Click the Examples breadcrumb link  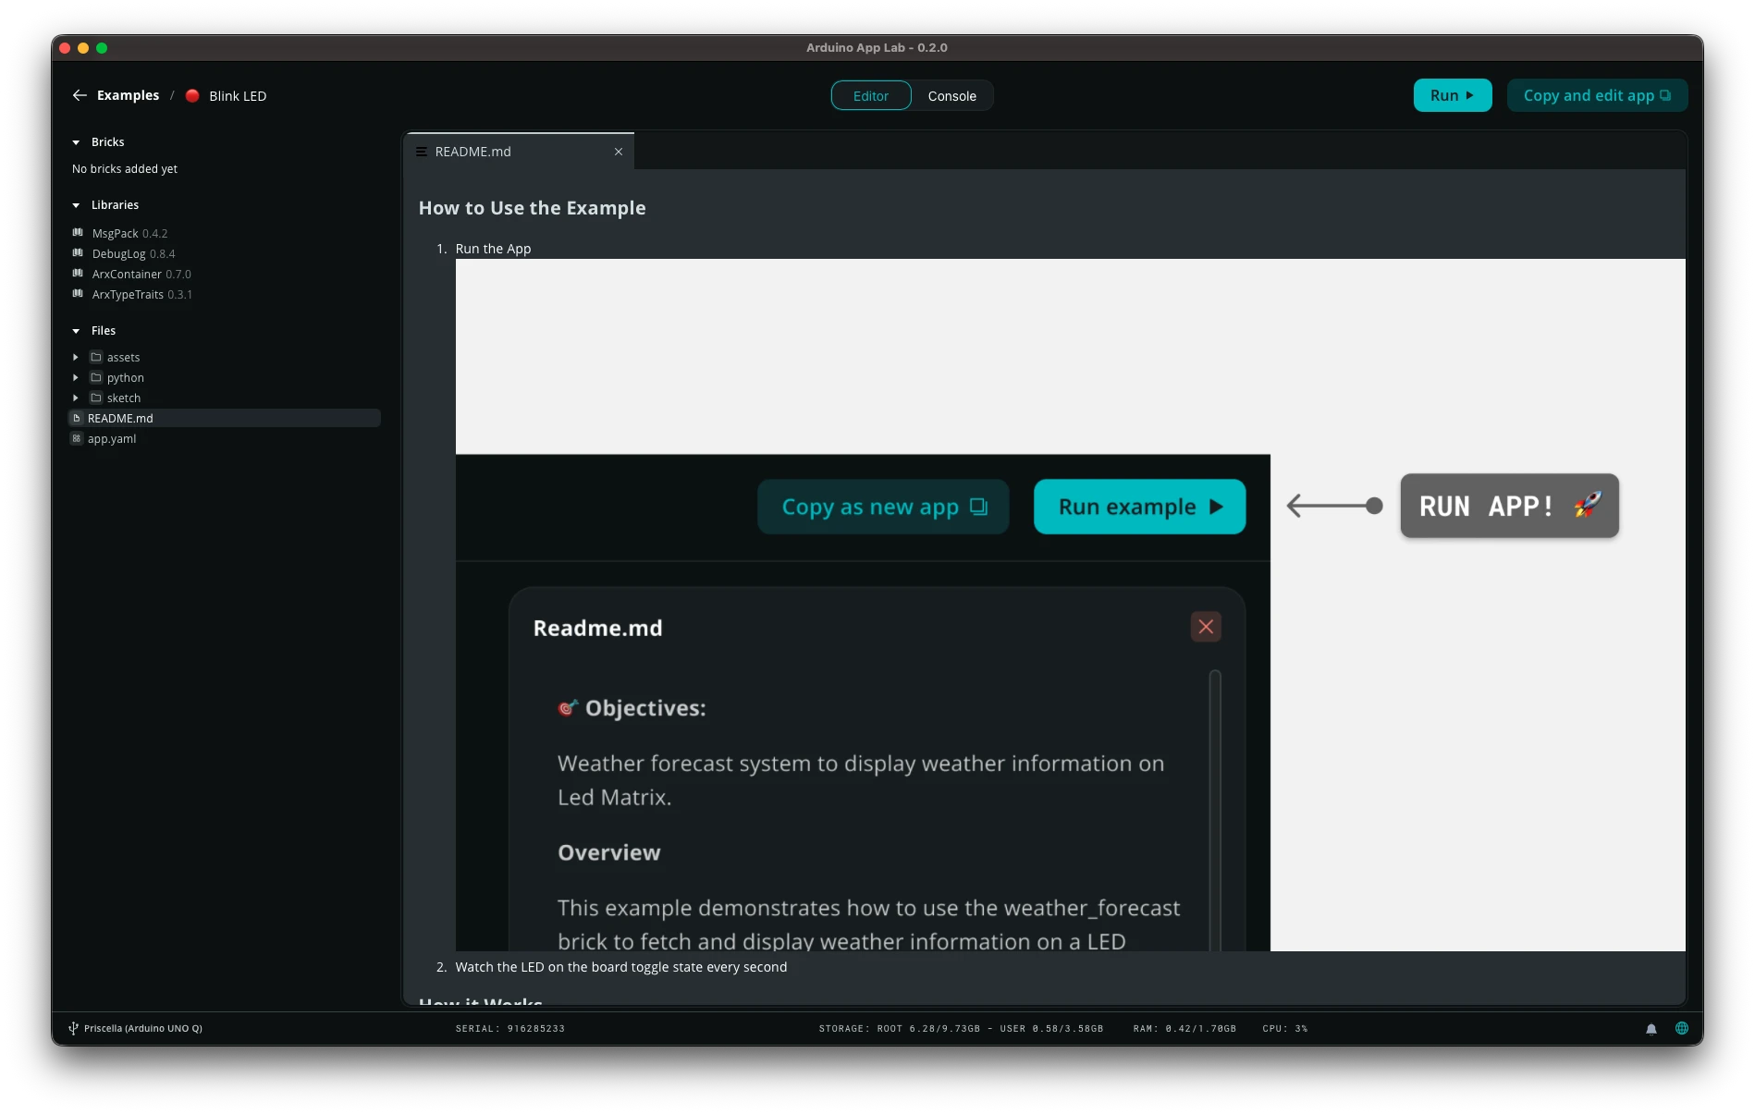click(128, 95)
